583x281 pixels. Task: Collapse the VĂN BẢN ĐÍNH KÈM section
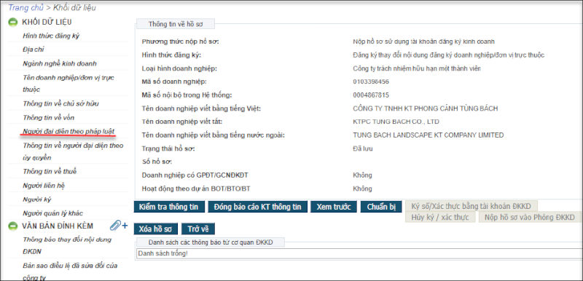point(13,226)
